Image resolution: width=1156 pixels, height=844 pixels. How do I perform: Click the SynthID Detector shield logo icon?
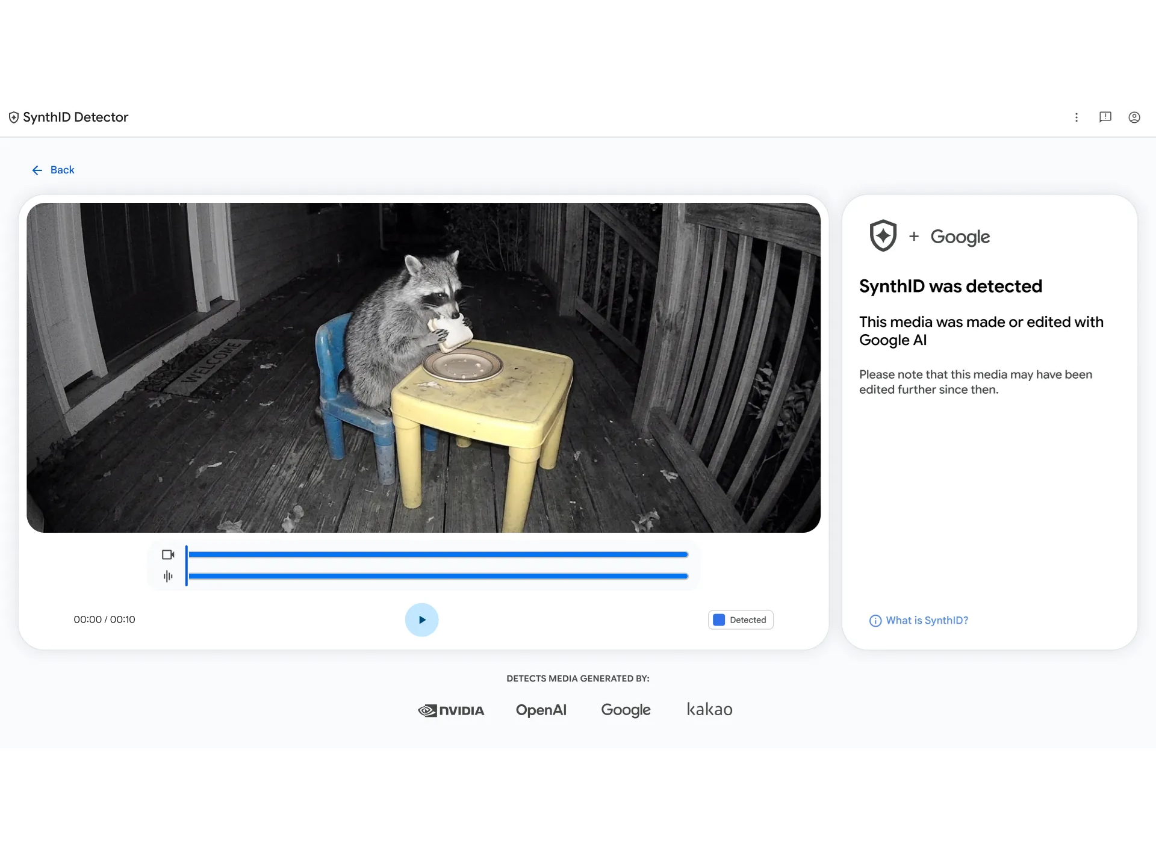[x=14, y=117]
